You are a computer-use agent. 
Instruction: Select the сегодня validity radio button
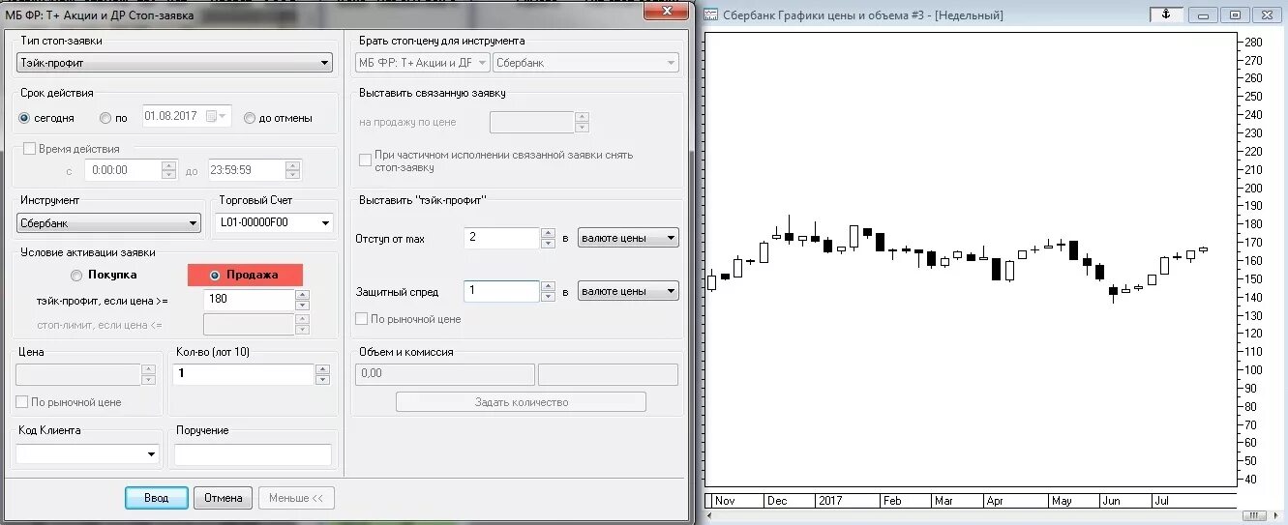pos(24,118)
